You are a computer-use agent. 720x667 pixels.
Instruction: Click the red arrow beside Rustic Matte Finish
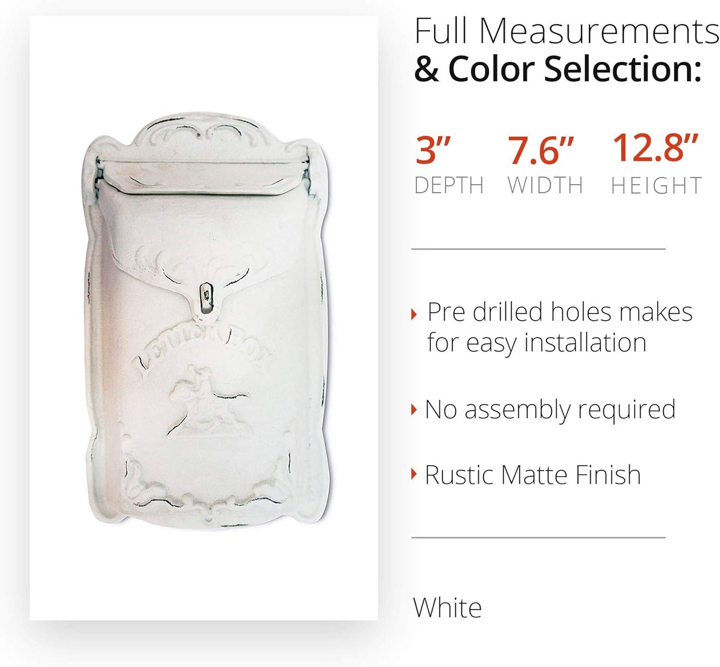tap(415, 475)
